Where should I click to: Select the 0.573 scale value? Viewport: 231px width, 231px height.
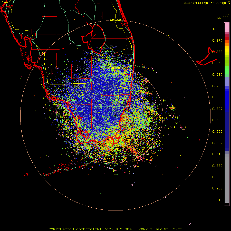click(x=217, y=120)
